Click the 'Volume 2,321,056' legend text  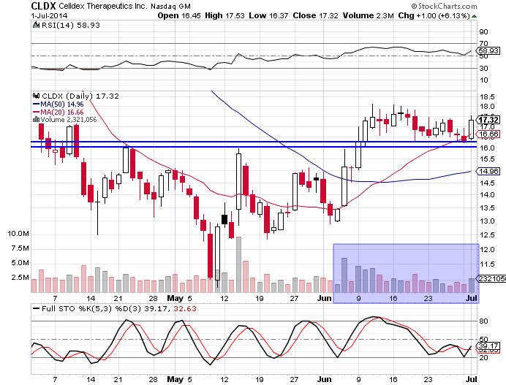69,120
